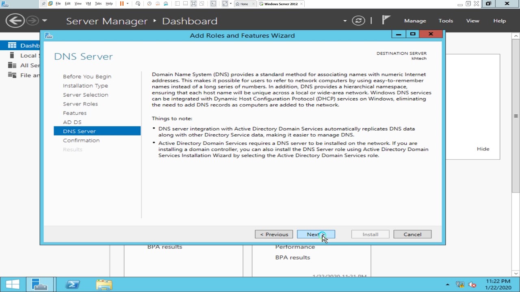
Task: Show hidden system tray icons
Action: 448,285
